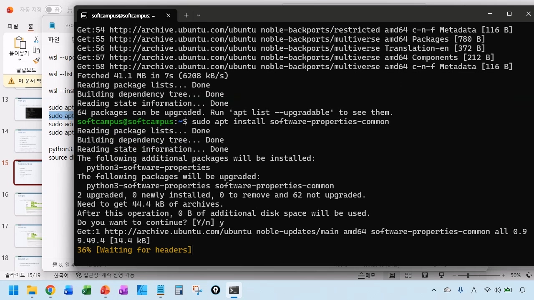Open Google Chrome from the taskbar
This screenshot has width=534, height=300.
point(50,290)
